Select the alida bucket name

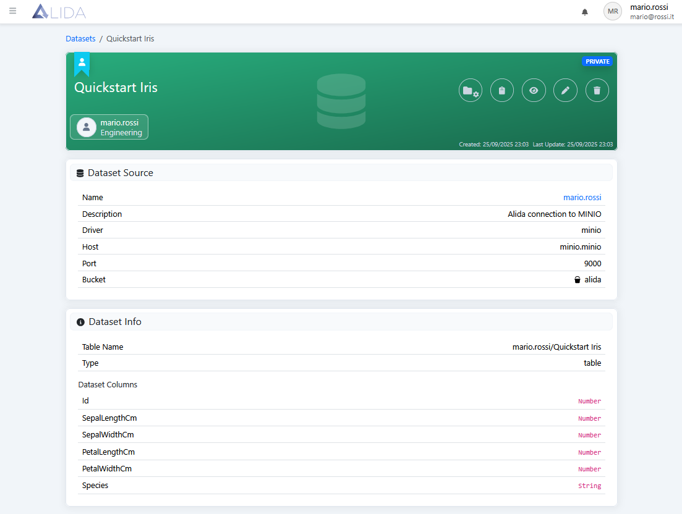click(x=592, y=280)
